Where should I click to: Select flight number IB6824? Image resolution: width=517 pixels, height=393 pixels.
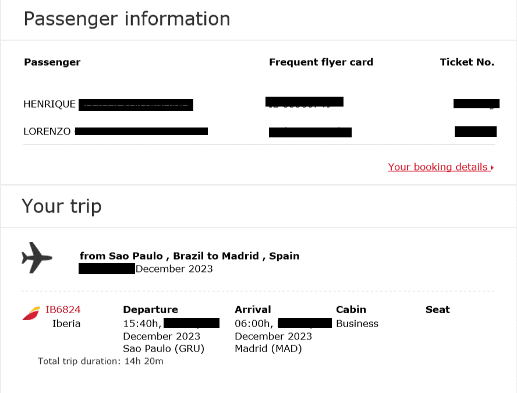[63, 310]
